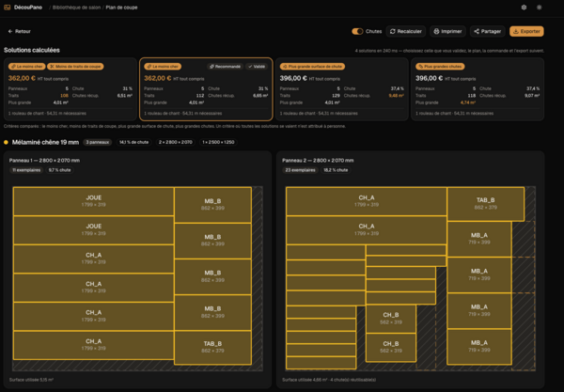Click the Validé badge
Viewport: 564px width, 392px height.
(x=257, y=67)
